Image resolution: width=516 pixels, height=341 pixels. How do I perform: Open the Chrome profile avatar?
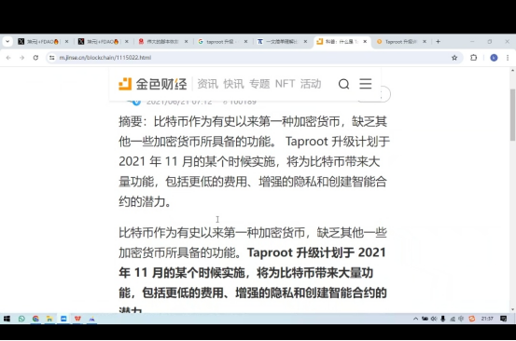pyautogui.click(x=494, y=58)
